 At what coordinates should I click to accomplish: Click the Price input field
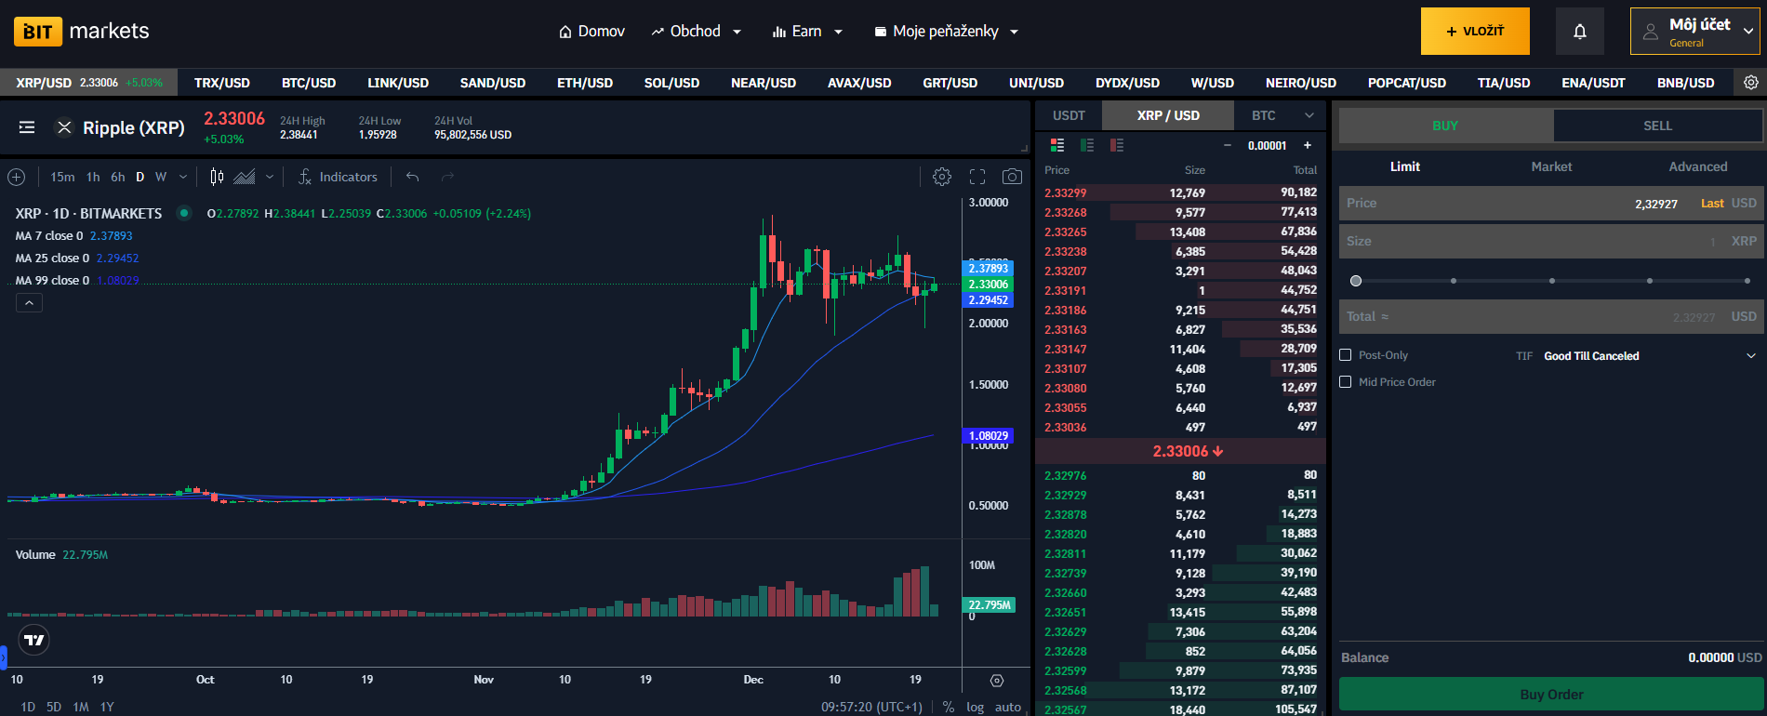point(1550,204)
